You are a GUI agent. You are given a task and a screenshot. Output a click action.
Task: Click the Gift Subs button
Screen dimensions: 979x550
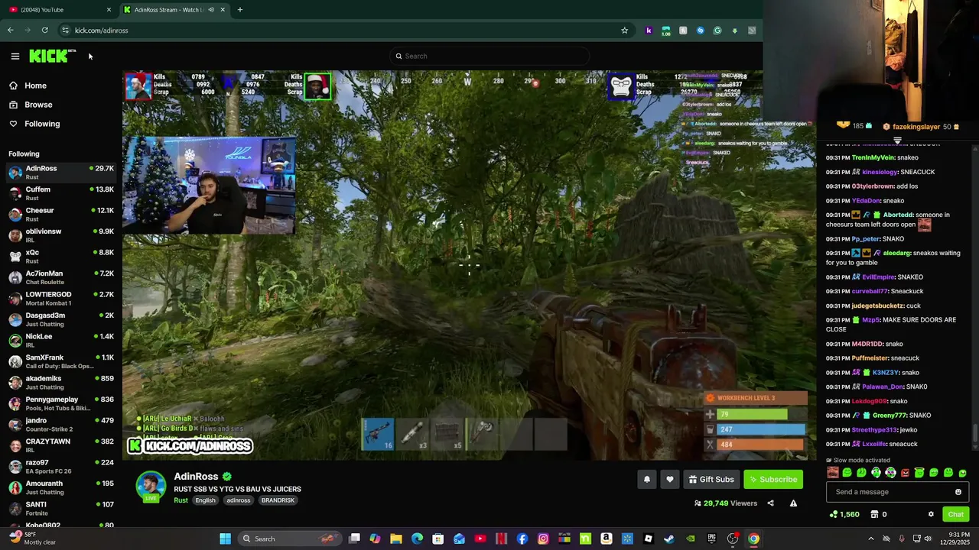pos(711,479)
